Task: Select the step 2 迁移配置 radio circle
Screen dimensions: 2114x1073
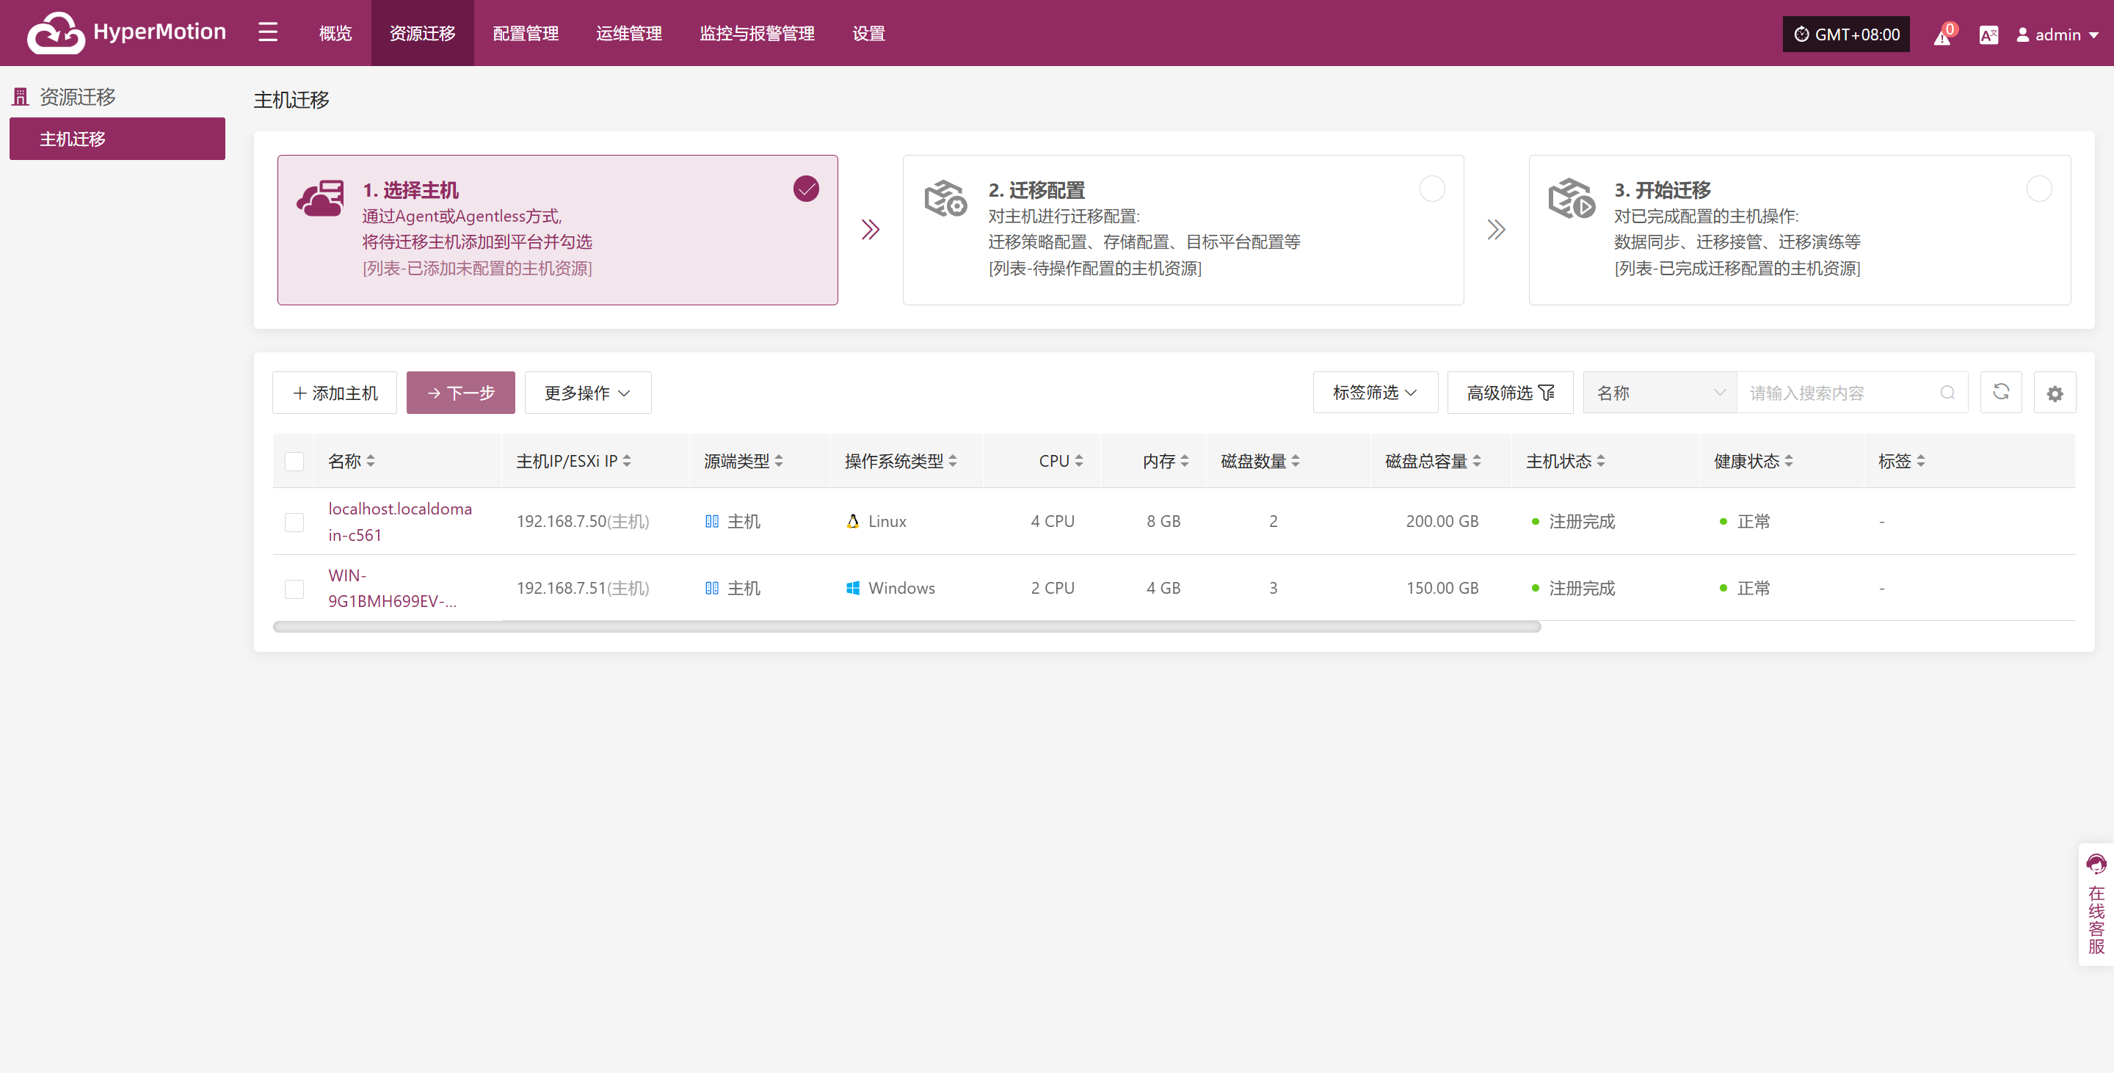Action: 1432,189
